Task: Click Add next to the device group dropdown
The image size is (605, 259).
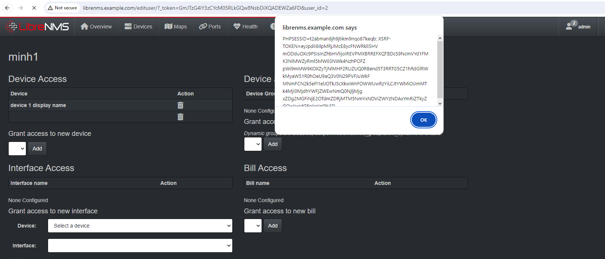Action: (273, 144)
